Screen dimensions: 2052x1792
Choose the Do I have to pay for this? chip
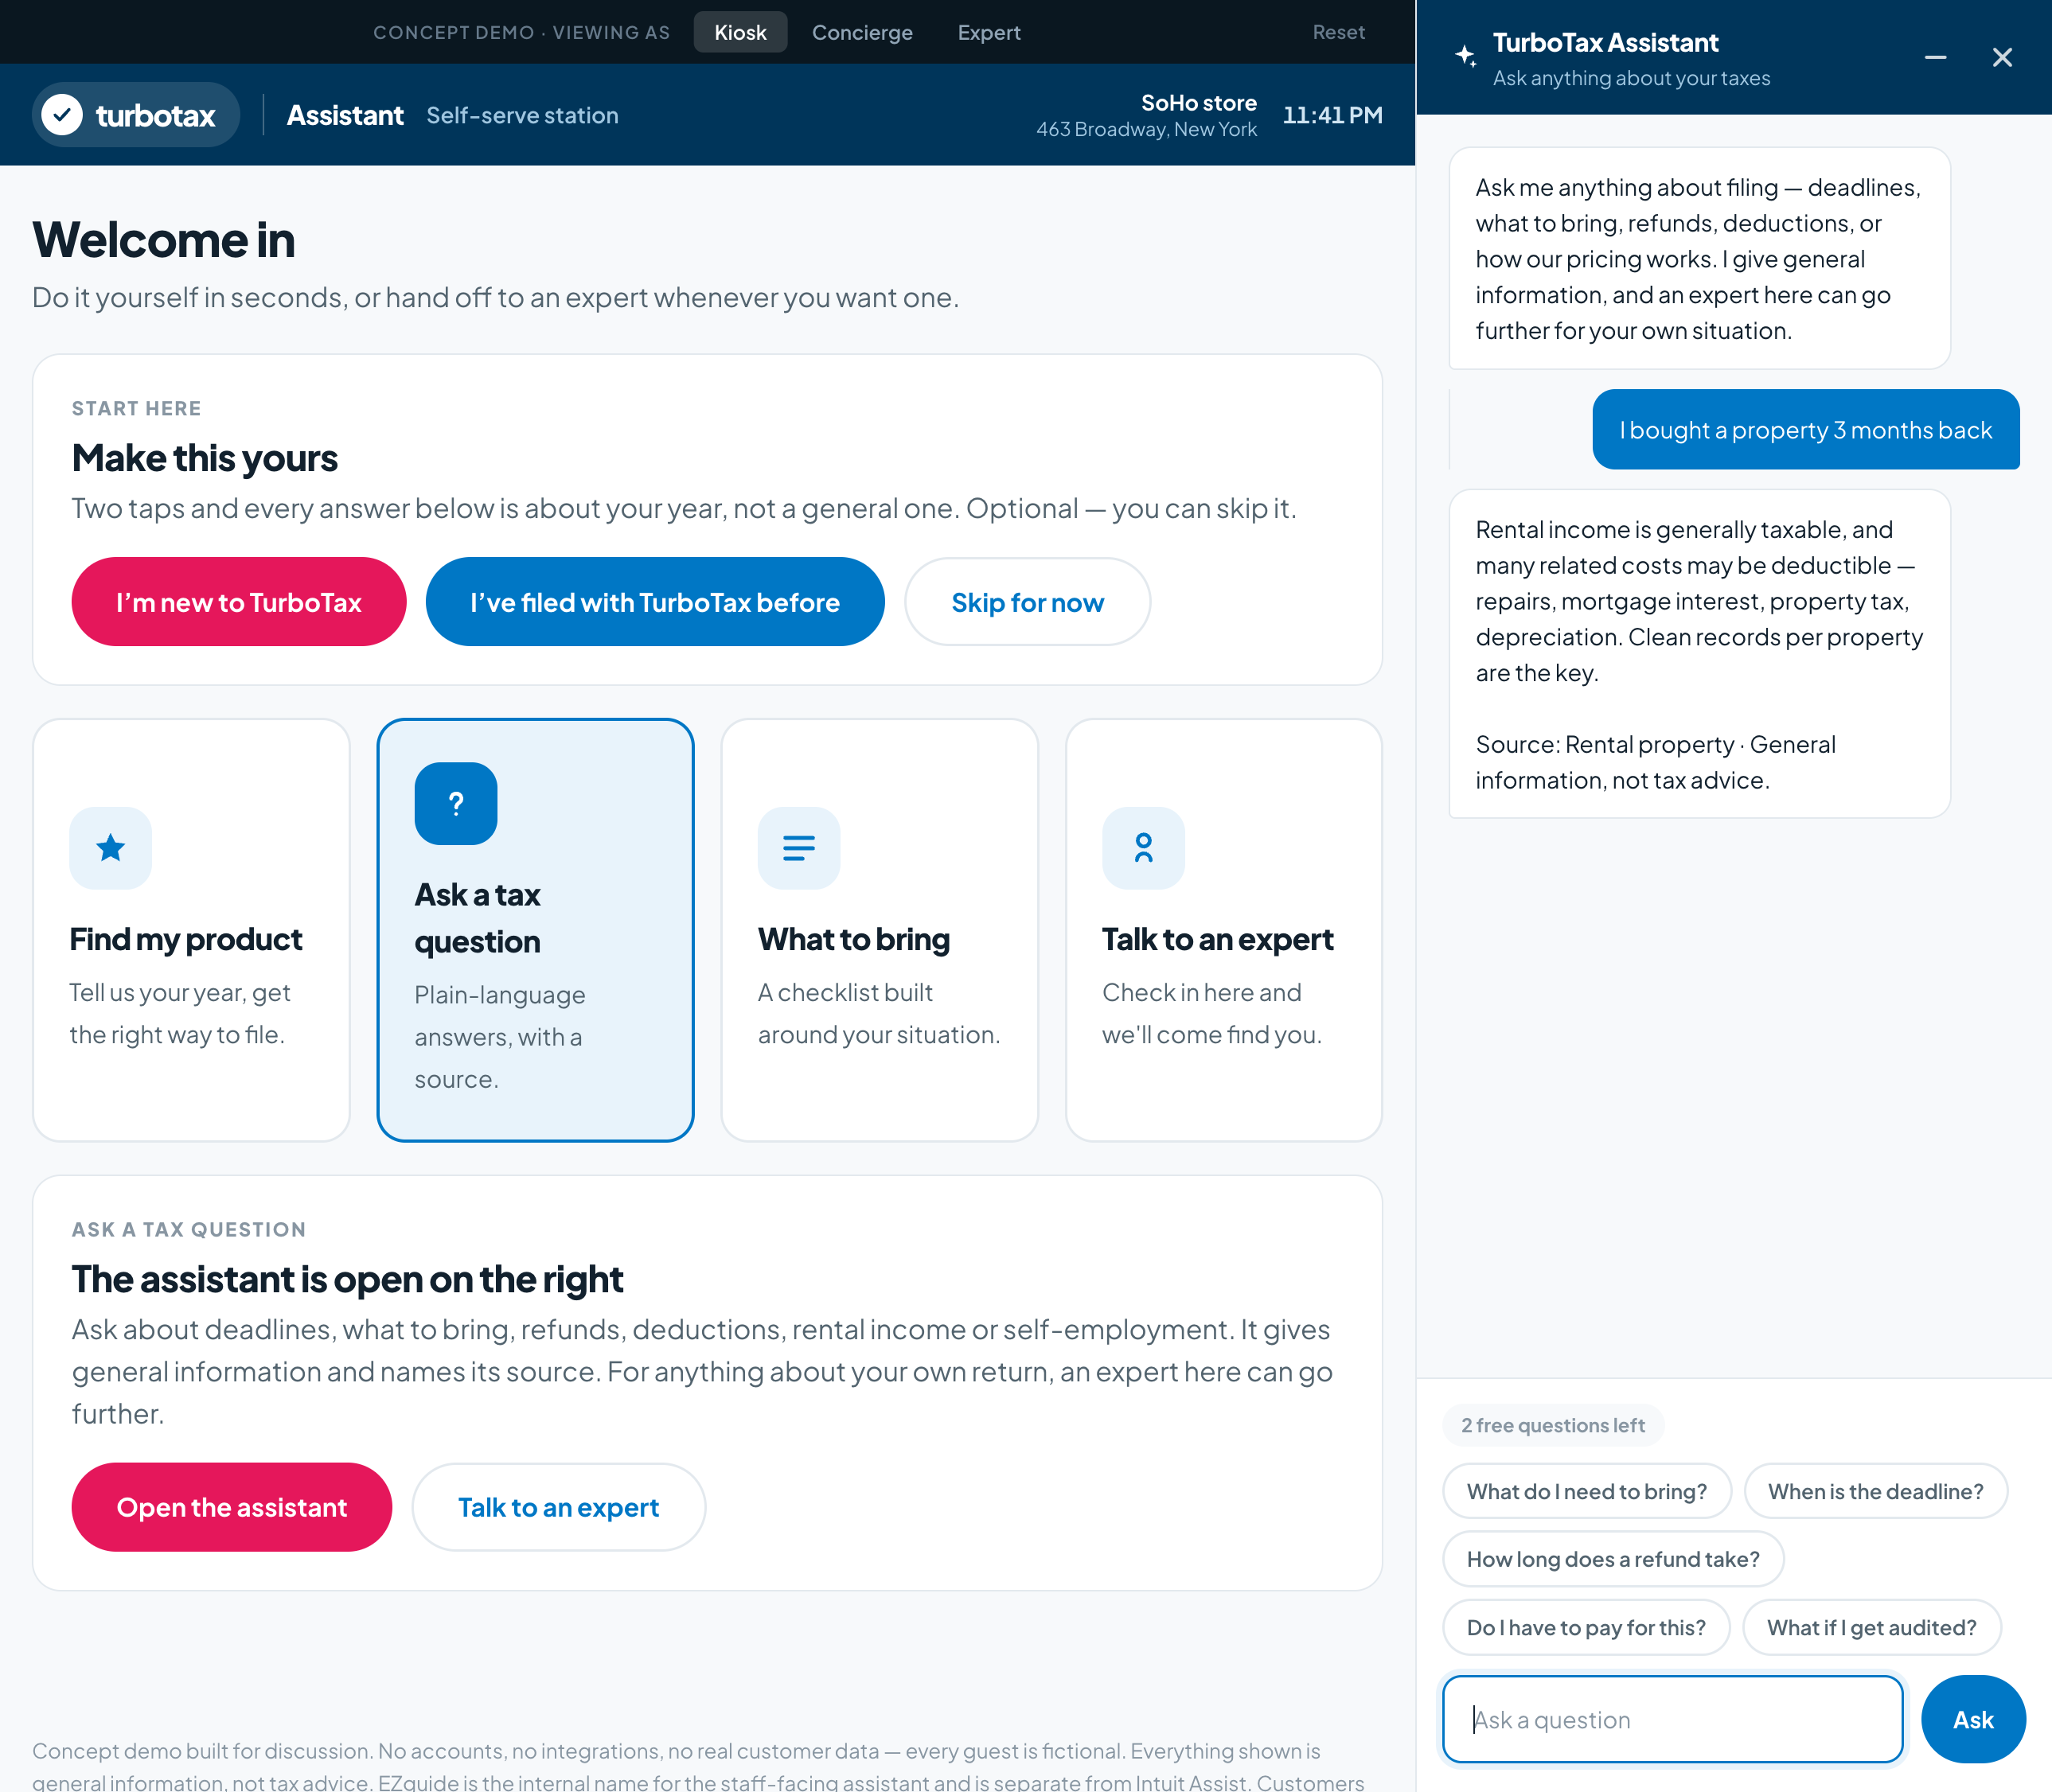point(1586,1627)
